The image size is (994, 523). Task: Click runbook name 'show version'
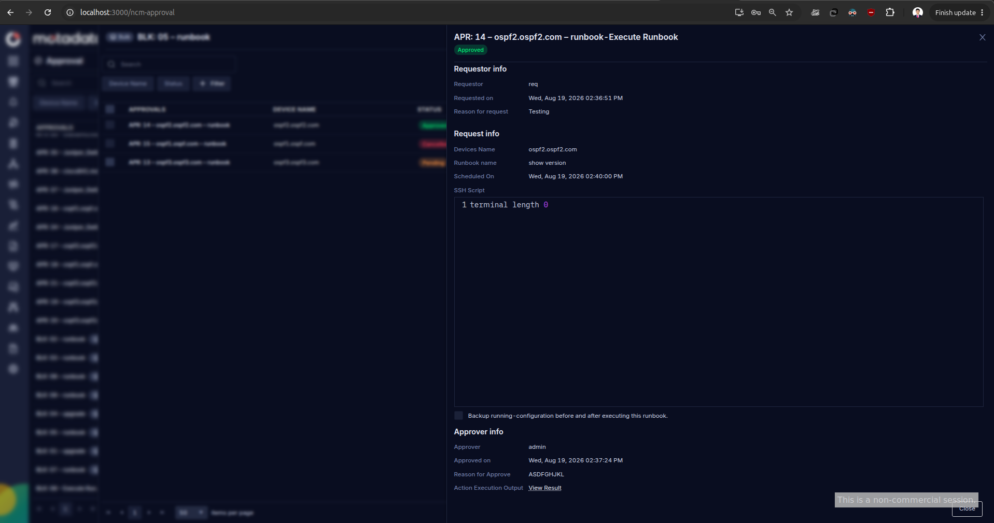[547, 163]
